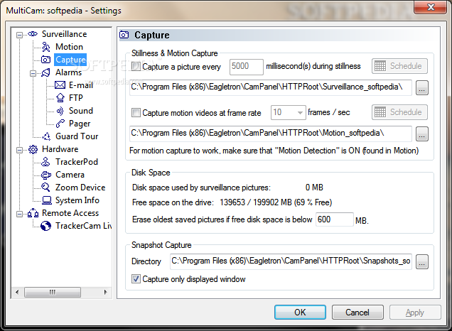Image resolution: width=452 pixels, height=331 pixels.
Task: Browse for Surveillance pictures folder
Action: 421,87
